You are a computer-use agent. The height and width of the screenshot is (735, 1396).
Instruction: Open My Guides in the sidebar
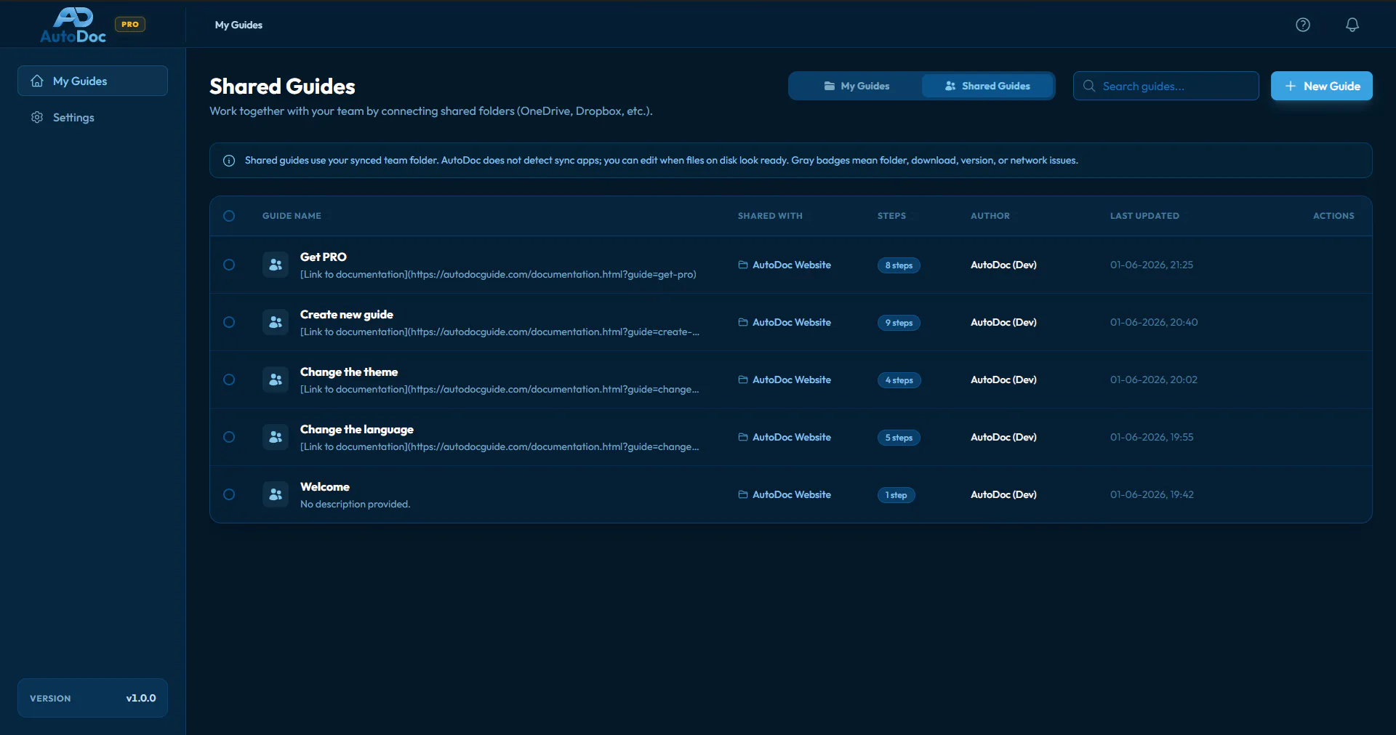(x=92, y=81)
